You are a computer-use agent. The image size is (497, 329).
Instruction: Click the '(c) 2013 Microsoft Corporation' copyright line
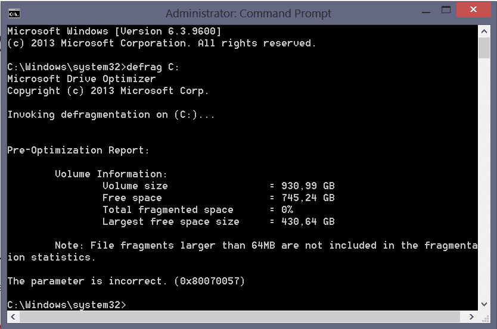161,43
